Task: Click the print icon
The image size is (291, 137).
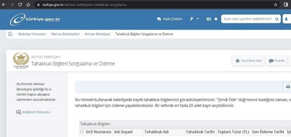Action: [288, 86]
